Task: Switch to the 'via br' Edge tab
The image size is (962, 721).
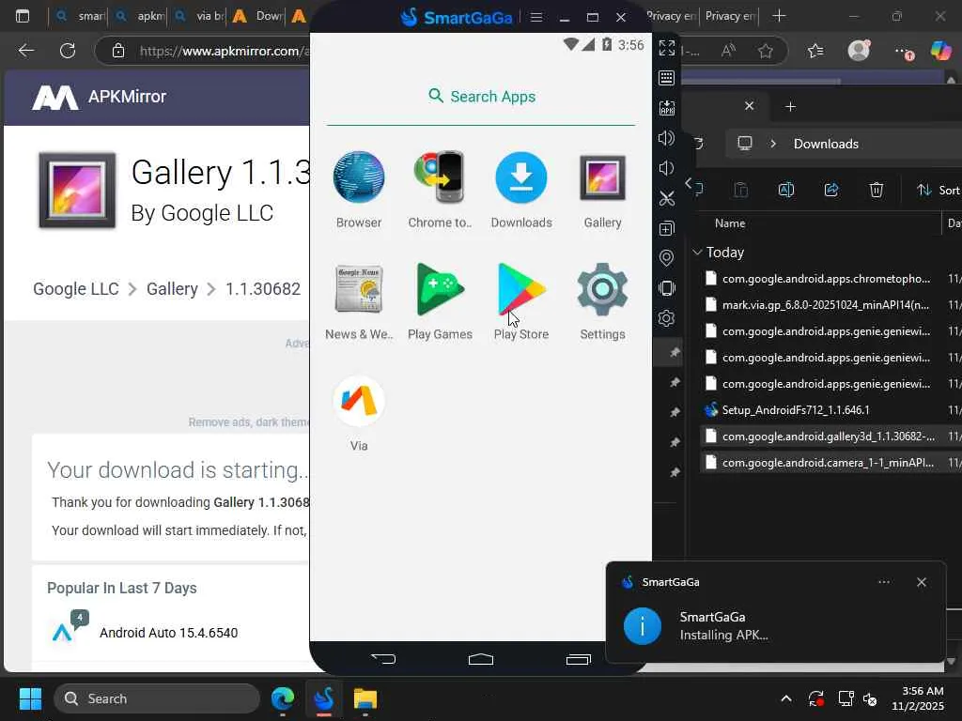Action: pos(199,16)
